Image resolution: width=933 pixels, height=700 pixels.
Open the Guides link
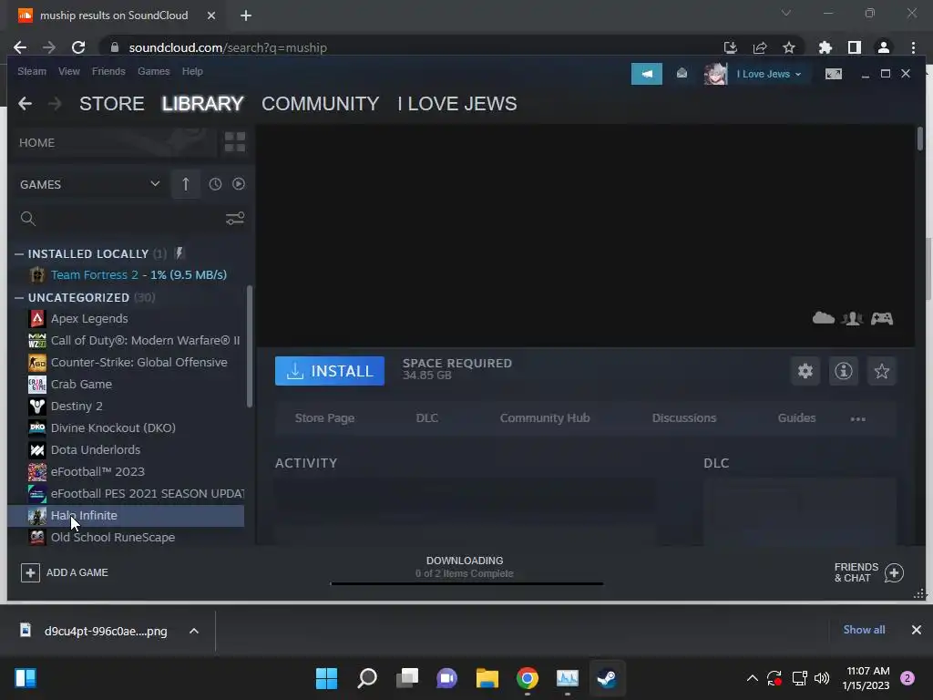pos(796,417)
